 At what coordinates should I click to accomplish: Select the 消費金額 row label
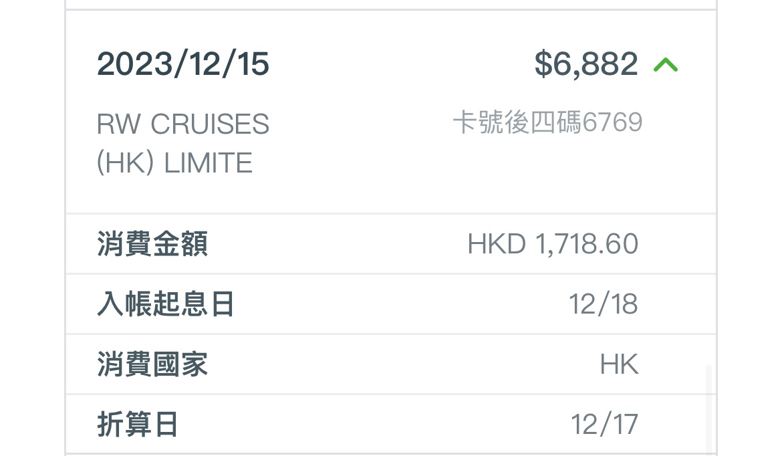pos(152,244)
